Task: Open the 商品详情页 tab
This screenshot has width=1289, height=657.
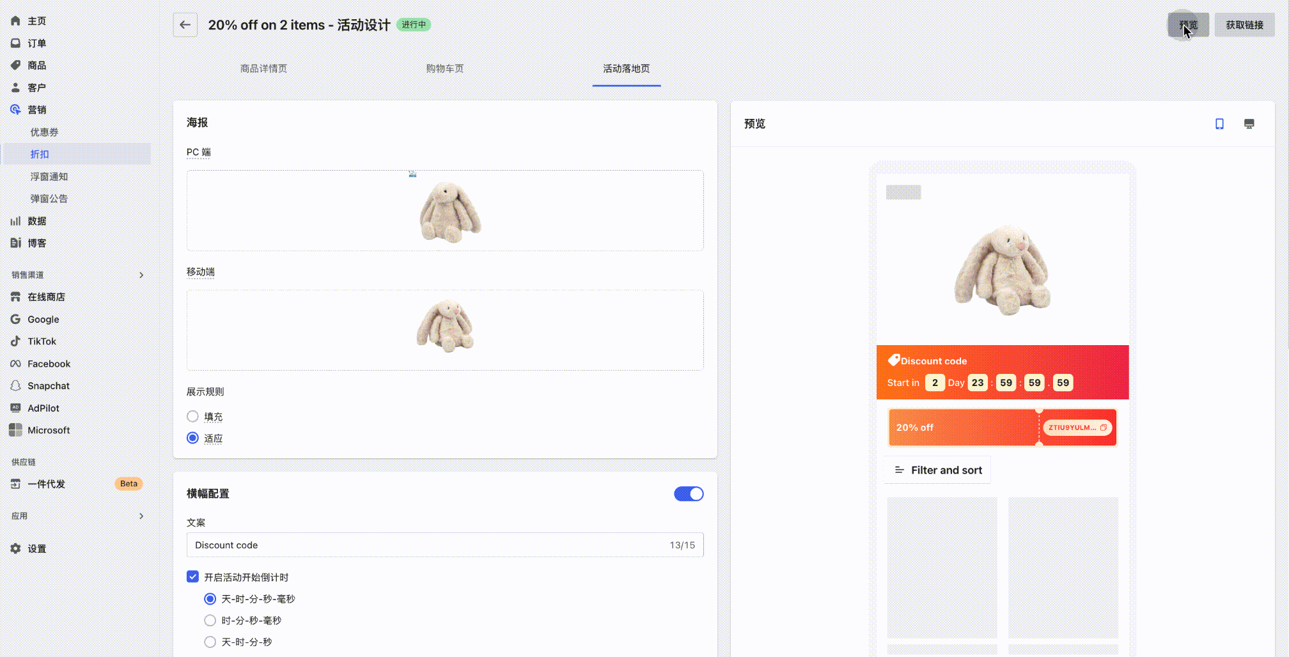Action: point(263,68)
